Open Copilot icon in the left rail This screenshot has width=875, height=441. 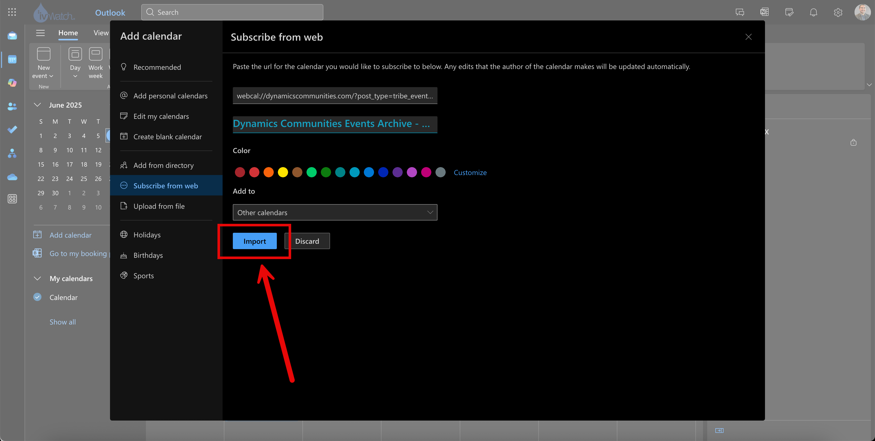(x=12, y=83)
